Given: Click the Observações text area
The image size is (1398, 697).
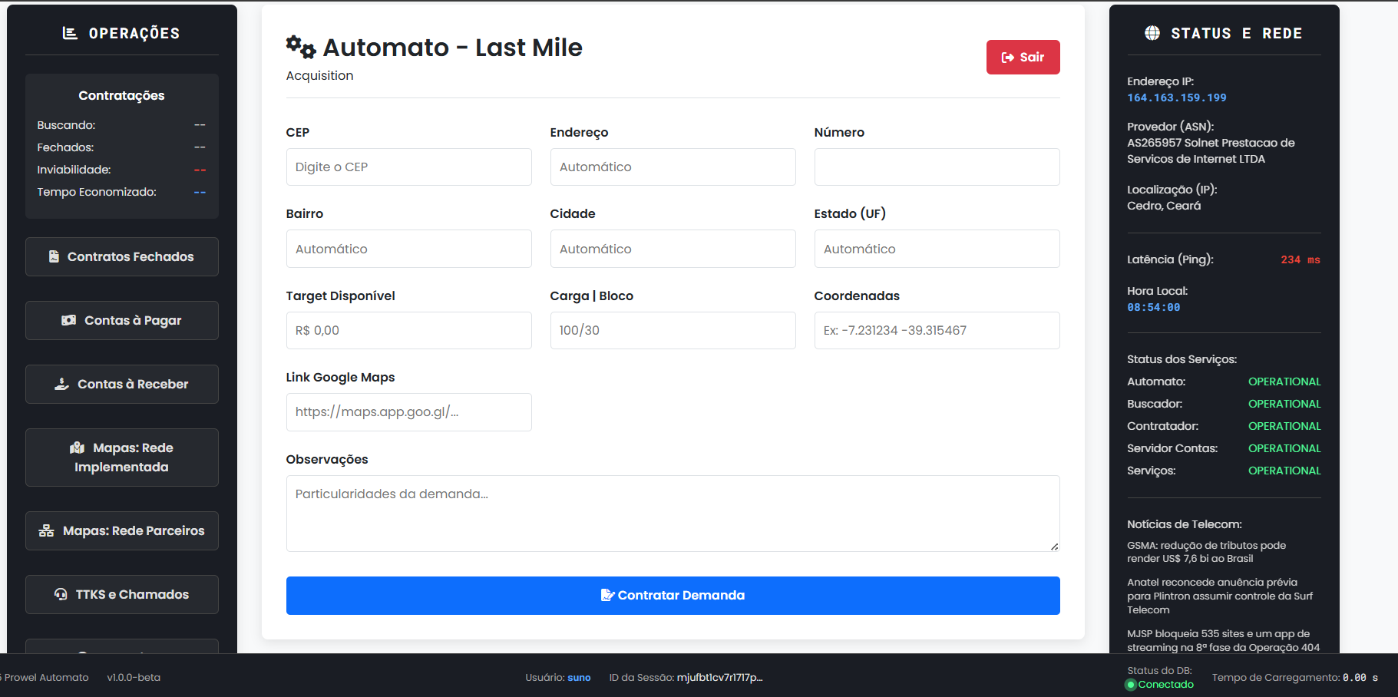Looking at the screenshot, I should (x=673, y=513).
